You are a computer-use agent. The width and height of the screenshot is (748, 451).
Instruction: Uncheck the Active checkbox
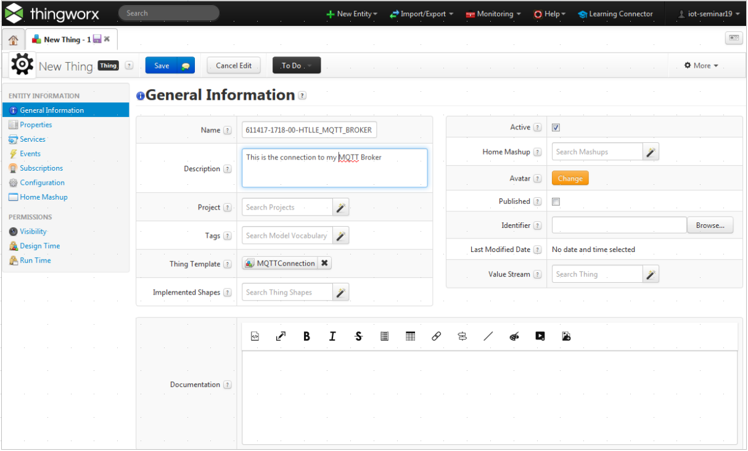click(556, 128)
